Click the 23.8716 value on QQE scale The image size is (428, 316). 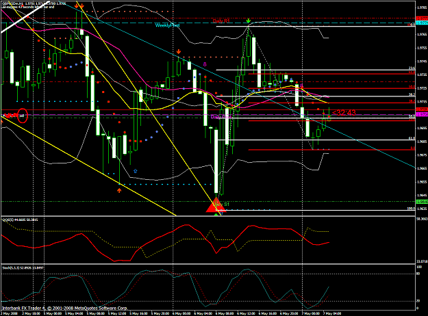coord(422,261)
